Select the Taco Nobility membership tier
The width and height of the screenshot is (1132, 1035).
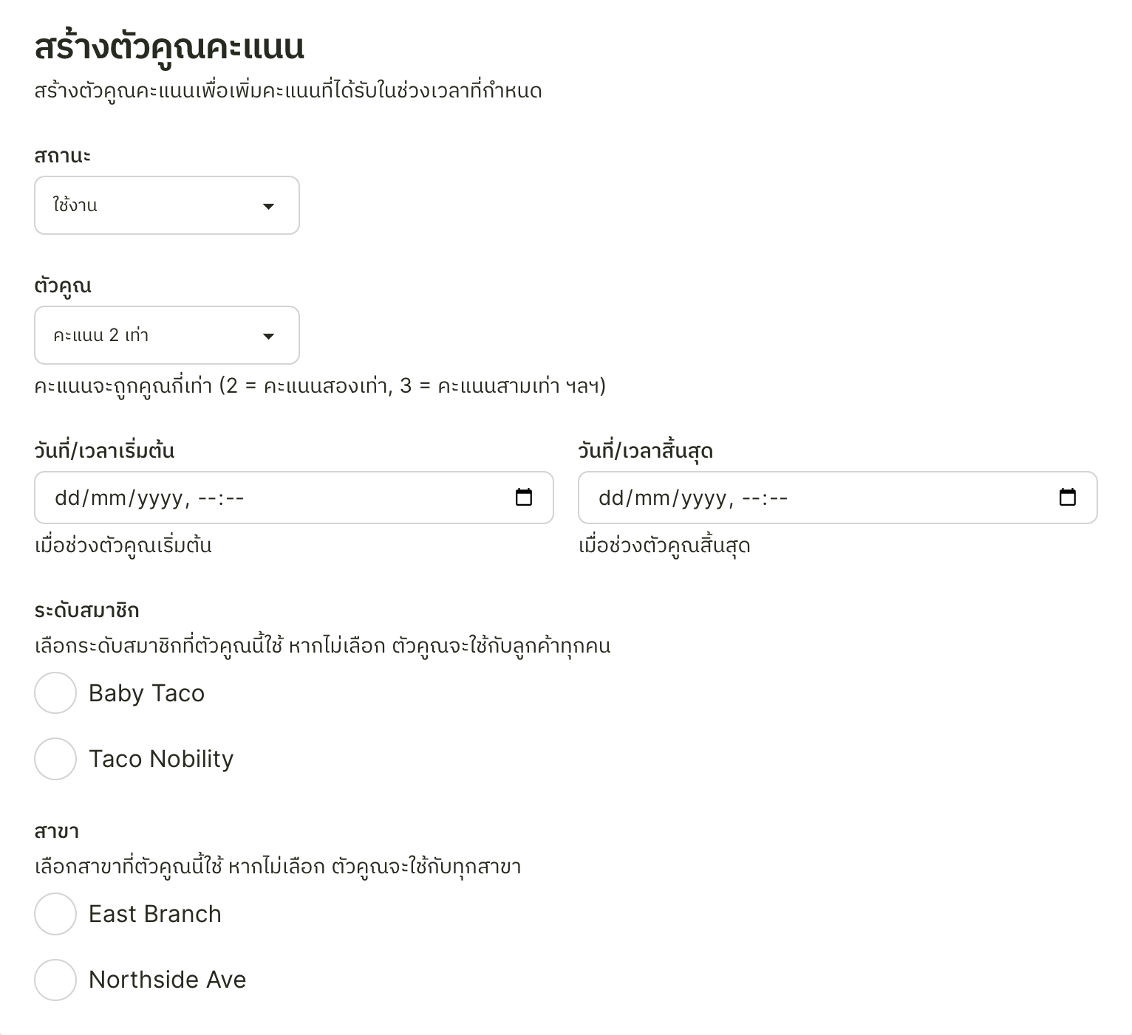coord(55,759)
